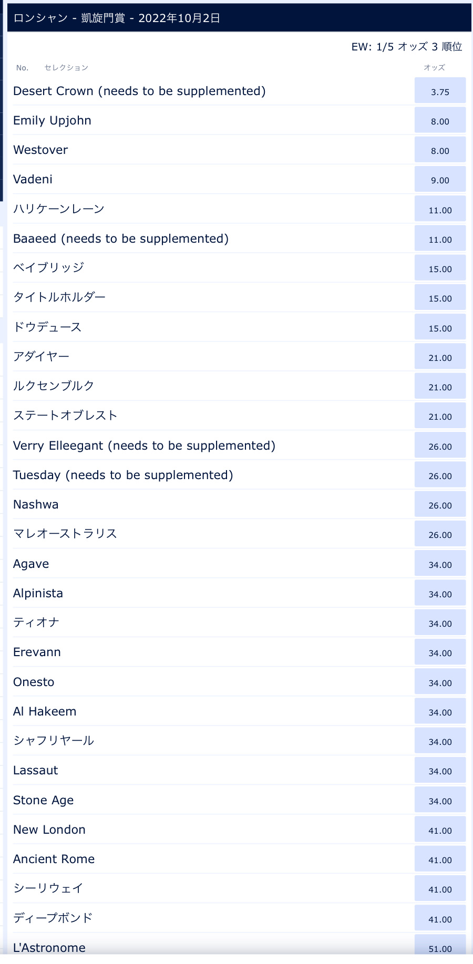Pick Onesto odds 34.00

point(440,681)
